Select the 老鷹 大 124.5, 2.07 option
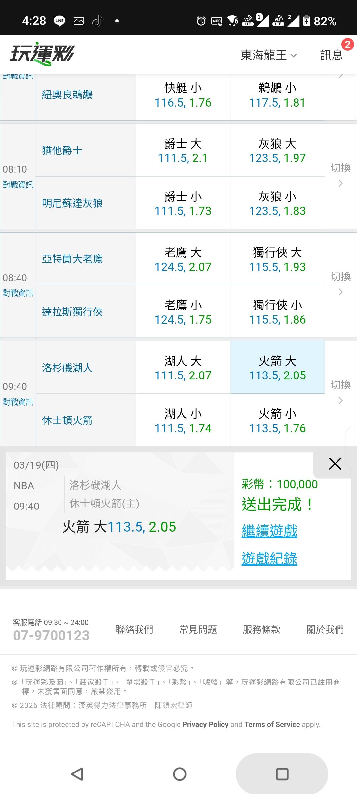 (x=183, y=259)
